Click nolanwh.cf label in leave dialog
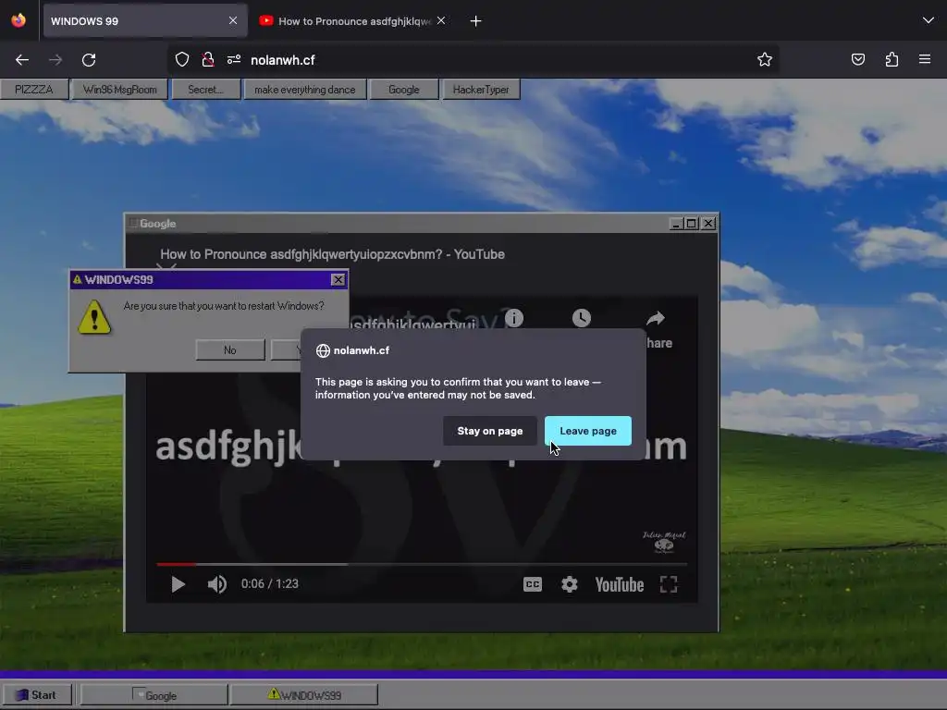The height and width of the screenshot is (710, 947). point(362,350)
